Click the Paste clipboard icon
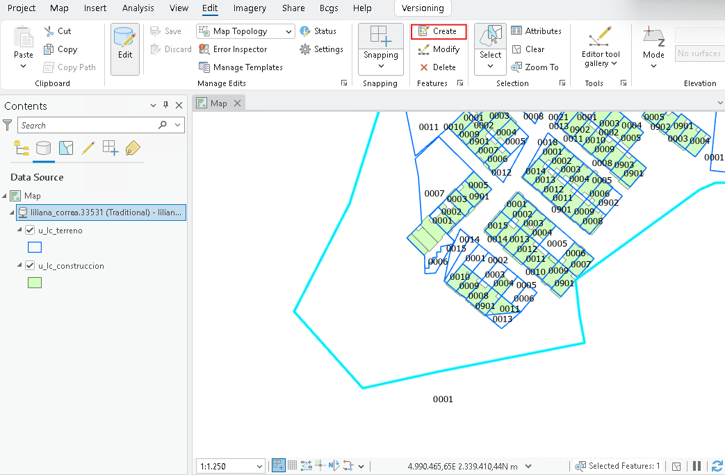Screen dimensions: 725x475 click(23, 37)
